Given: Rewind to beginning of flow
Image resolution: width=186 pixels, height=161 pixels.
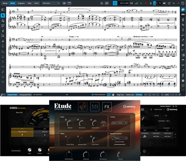Looking at the screenshot, I should [132, 3].
